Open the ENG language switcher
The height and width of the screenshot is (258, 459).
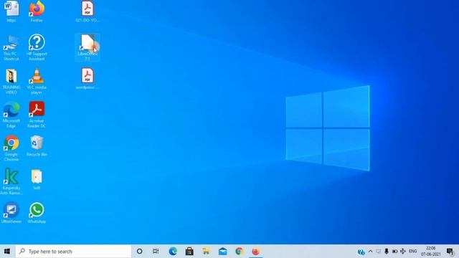coord(413,252)
